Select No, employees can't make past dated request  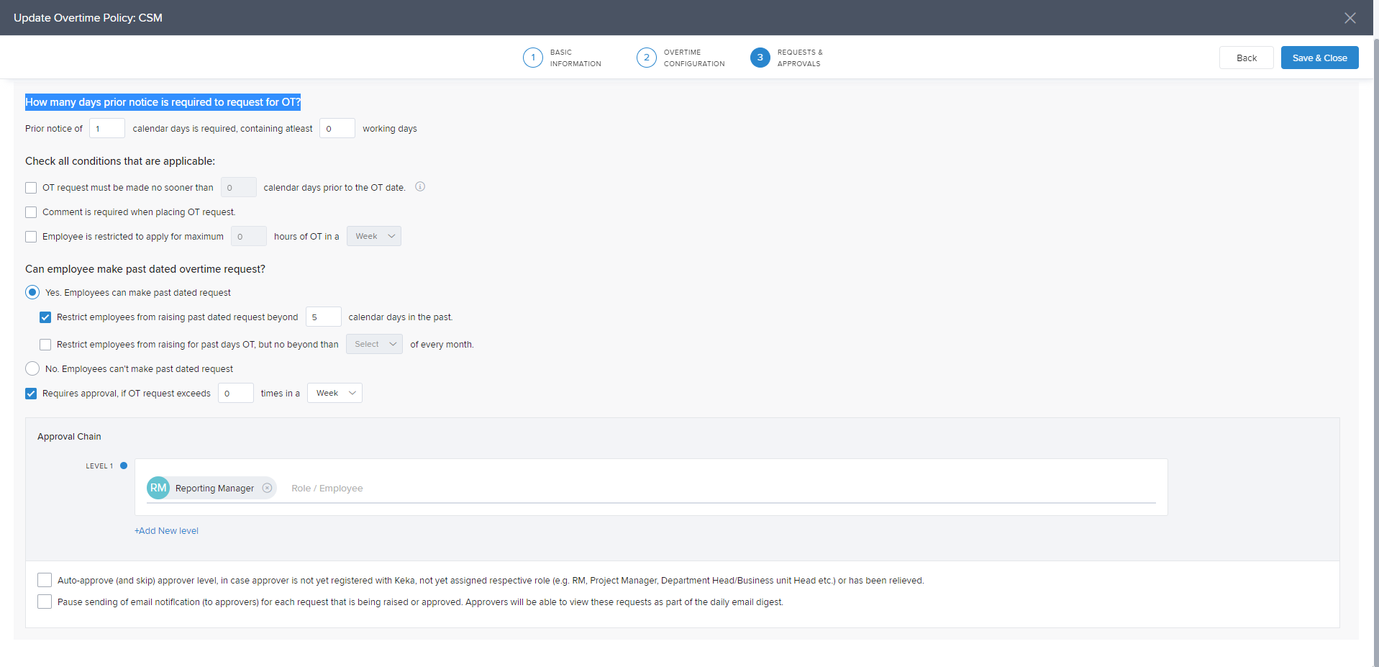pyautogui.click(x=32, y=369)
